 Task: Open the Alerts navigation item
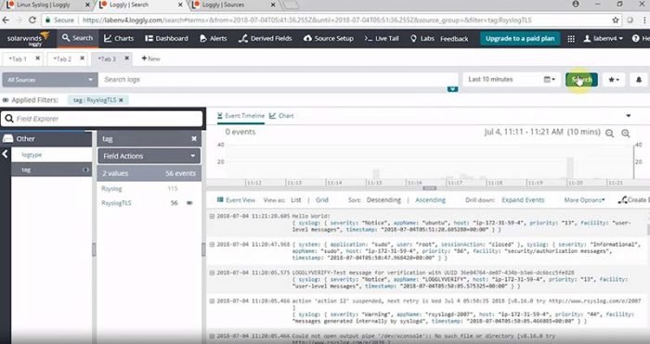tap(213, 39)
